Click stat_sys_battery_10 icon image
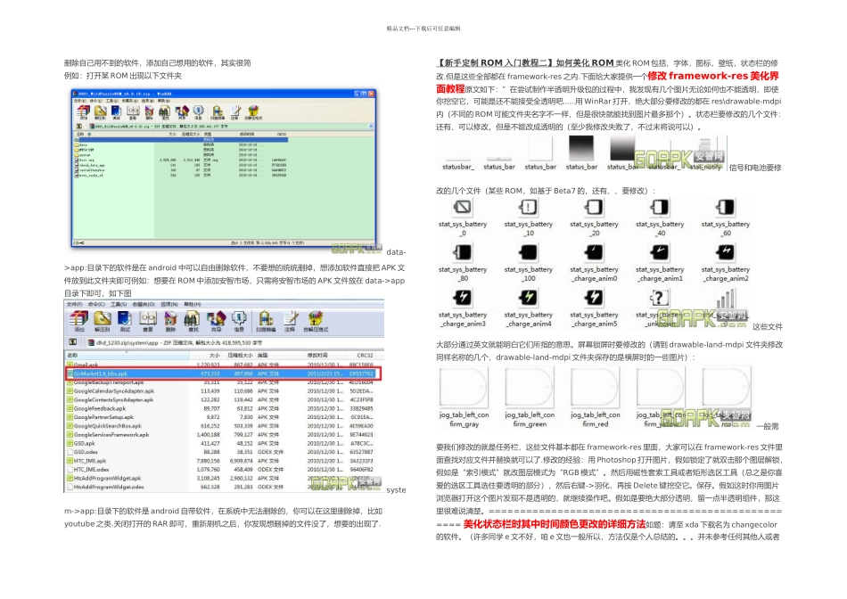The image size is (847, 599). click(x=529, y=207)
